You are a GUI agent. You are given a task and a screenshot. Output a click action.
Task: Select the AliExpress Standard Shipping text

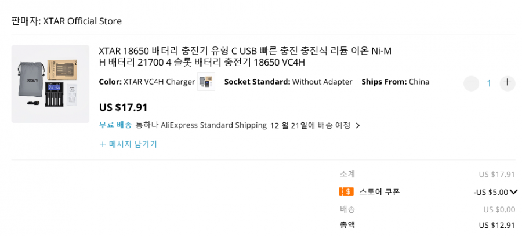pyautogui.click(x=213, y=125)
